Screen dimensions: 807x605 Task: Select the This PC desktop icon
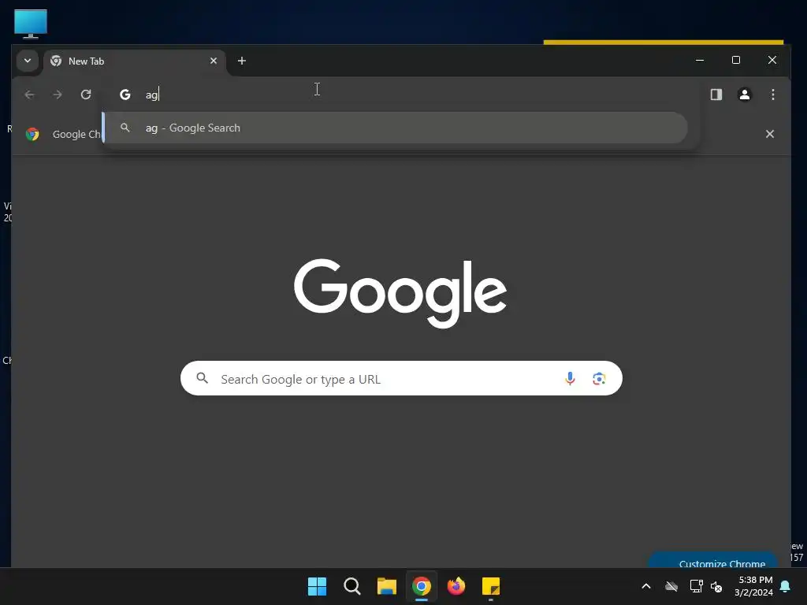pyautogui.click(x=31, y=24)
